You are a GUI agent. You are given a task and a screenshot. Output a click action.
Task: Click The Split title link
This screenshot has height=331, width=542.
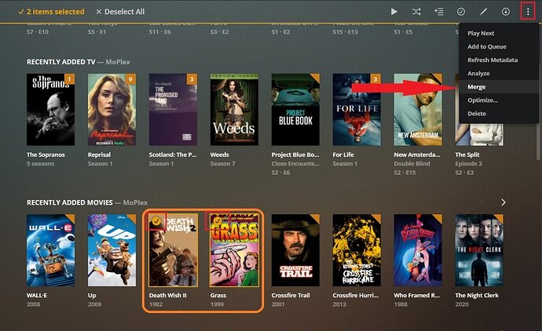tap(467, 155)
